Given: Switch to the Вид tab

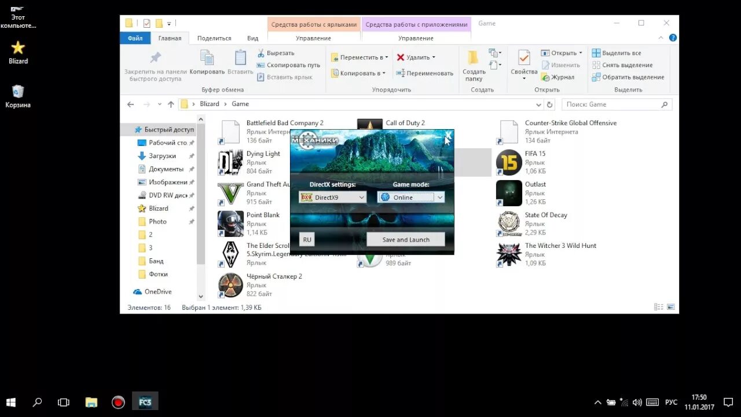Looking at the screenshot, I should pos(253,38).
